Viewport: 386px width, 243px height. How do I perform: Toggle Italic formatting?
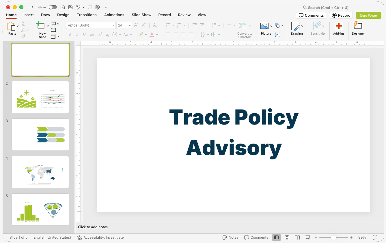pyautogui.click(x=77, y=35)
